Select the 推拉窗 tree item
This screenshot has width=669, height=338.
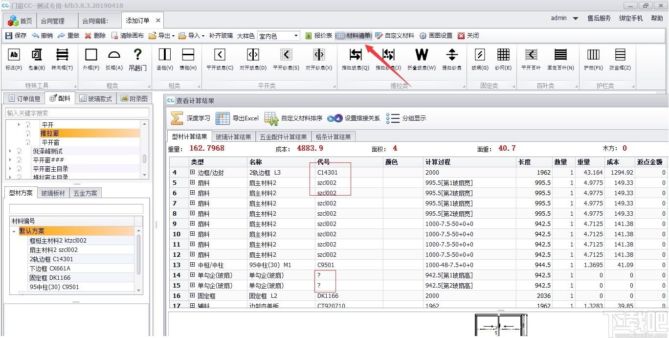pyautogui.click(x=50, y=133)
